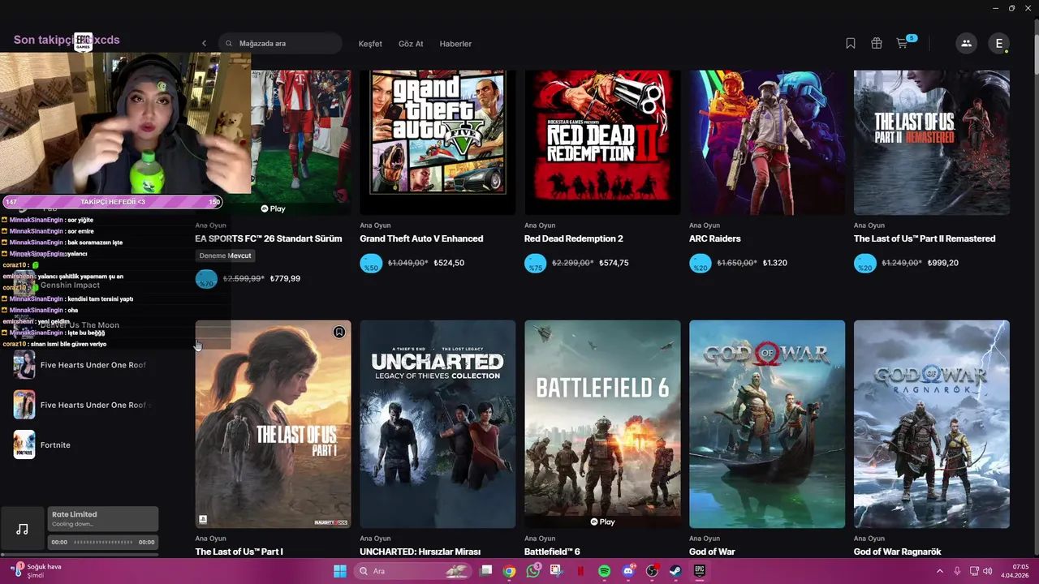The height and width of the screenshot is (584, 1039).
Task: Click the ₺1.320 price under ARC Raiders
Action: 775,263
